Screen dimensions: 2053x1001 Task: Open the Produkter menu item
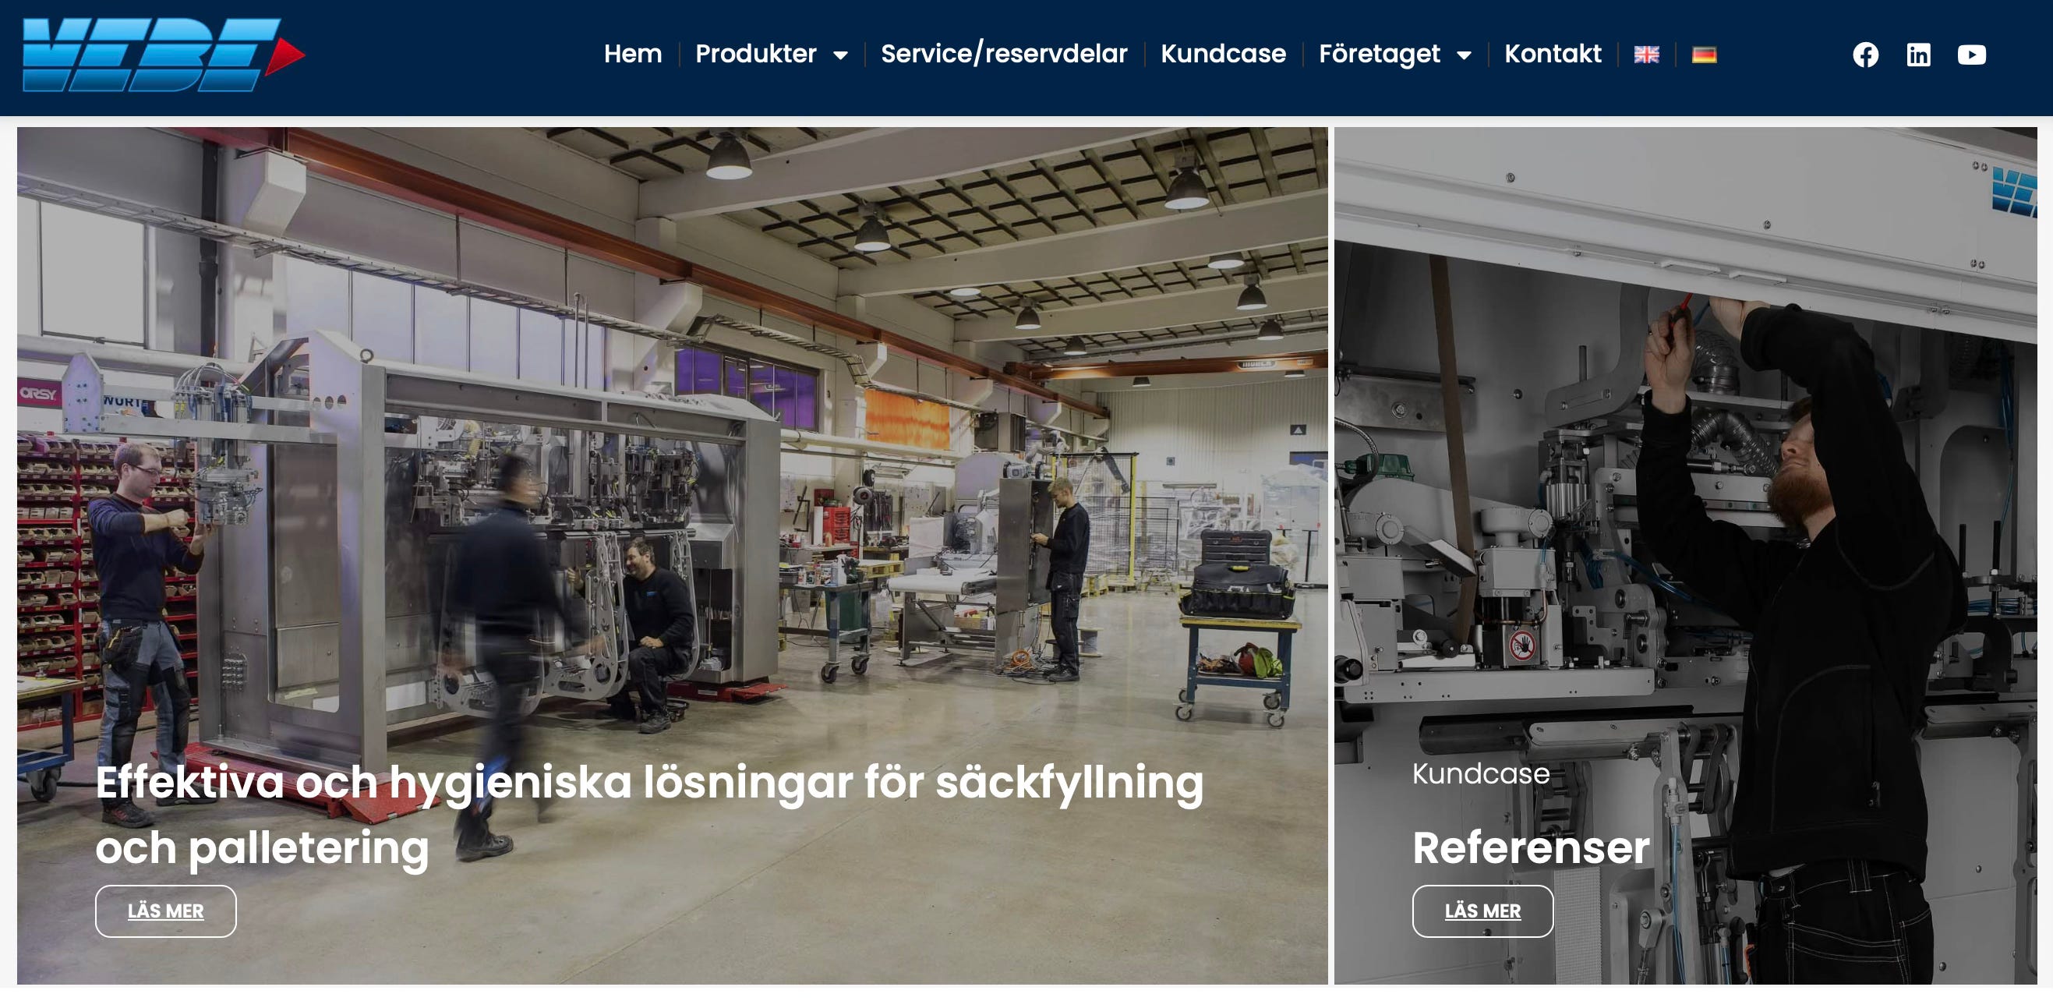click(755, 53)
